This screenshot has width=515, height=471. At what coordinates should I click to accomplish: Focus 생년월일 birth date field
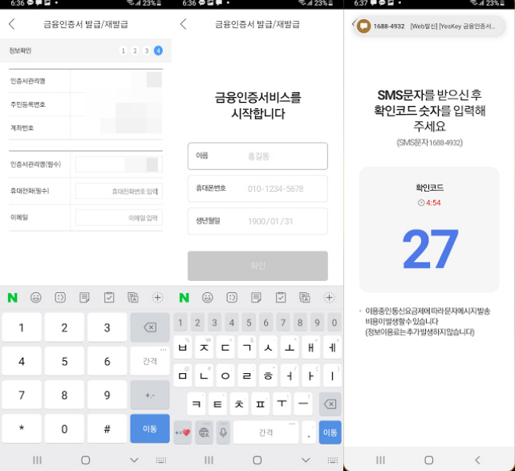(x=257, y=221)
